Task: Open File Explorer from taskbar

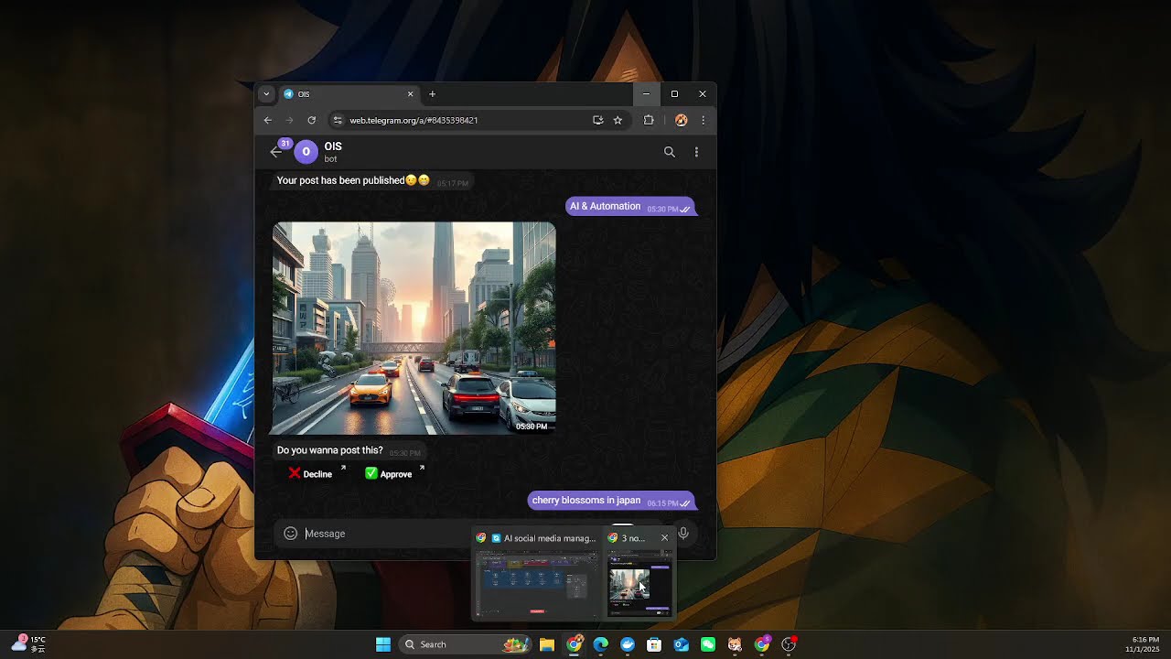Action: tap(547, 644)
